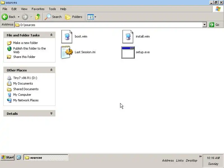This screenshot has width=224, height=168.
Task: Click the D:\sources address field
Action: click(109, 25)
